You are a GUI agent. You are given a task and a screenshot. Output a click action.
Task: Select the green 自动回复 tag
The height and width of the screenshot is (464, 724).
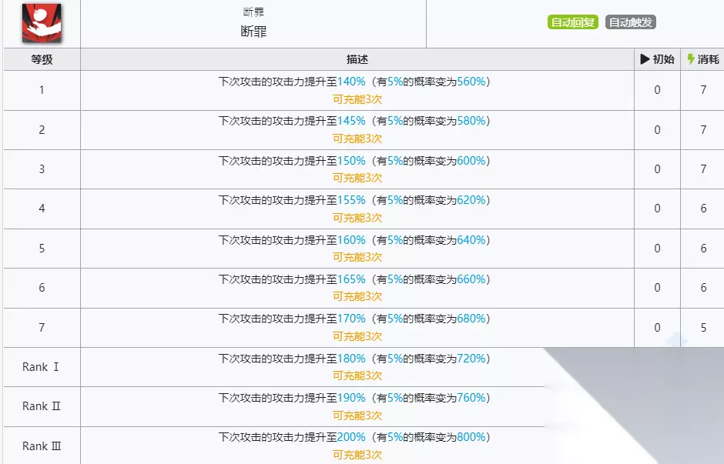click(x=573, y=22)
